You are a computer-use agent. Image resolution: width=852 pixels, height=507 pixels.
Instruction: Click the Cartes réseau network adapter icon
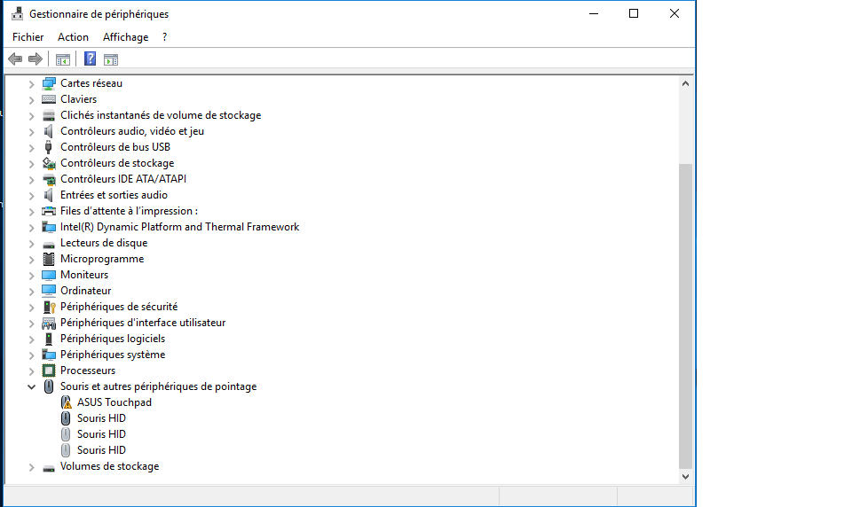[x=49, y=83]
